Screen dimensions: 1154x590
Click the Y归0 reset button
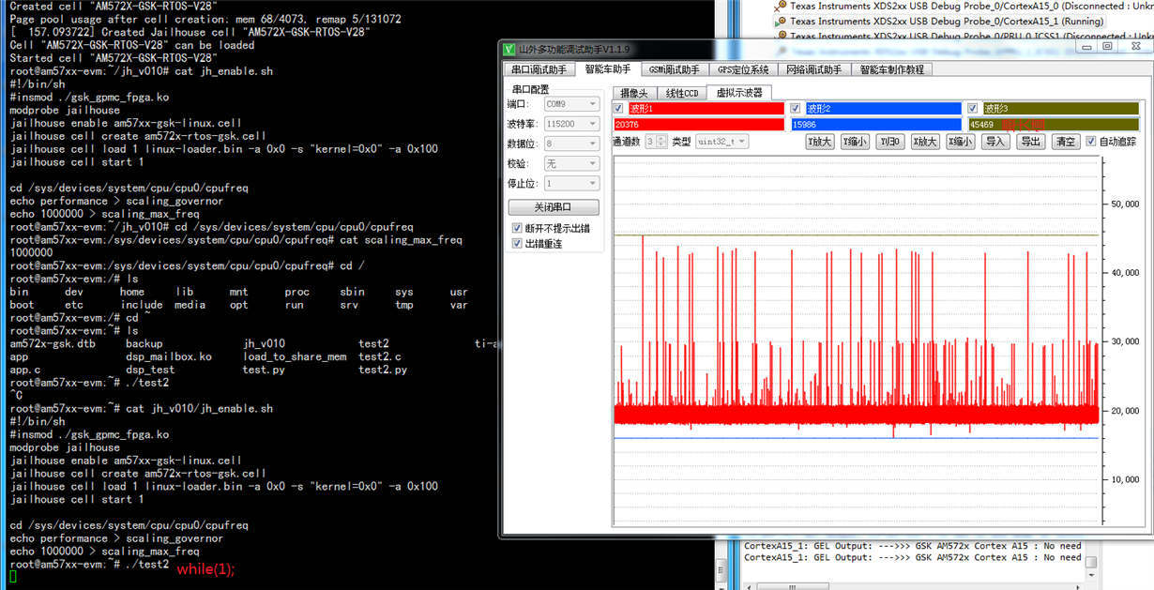889,142
